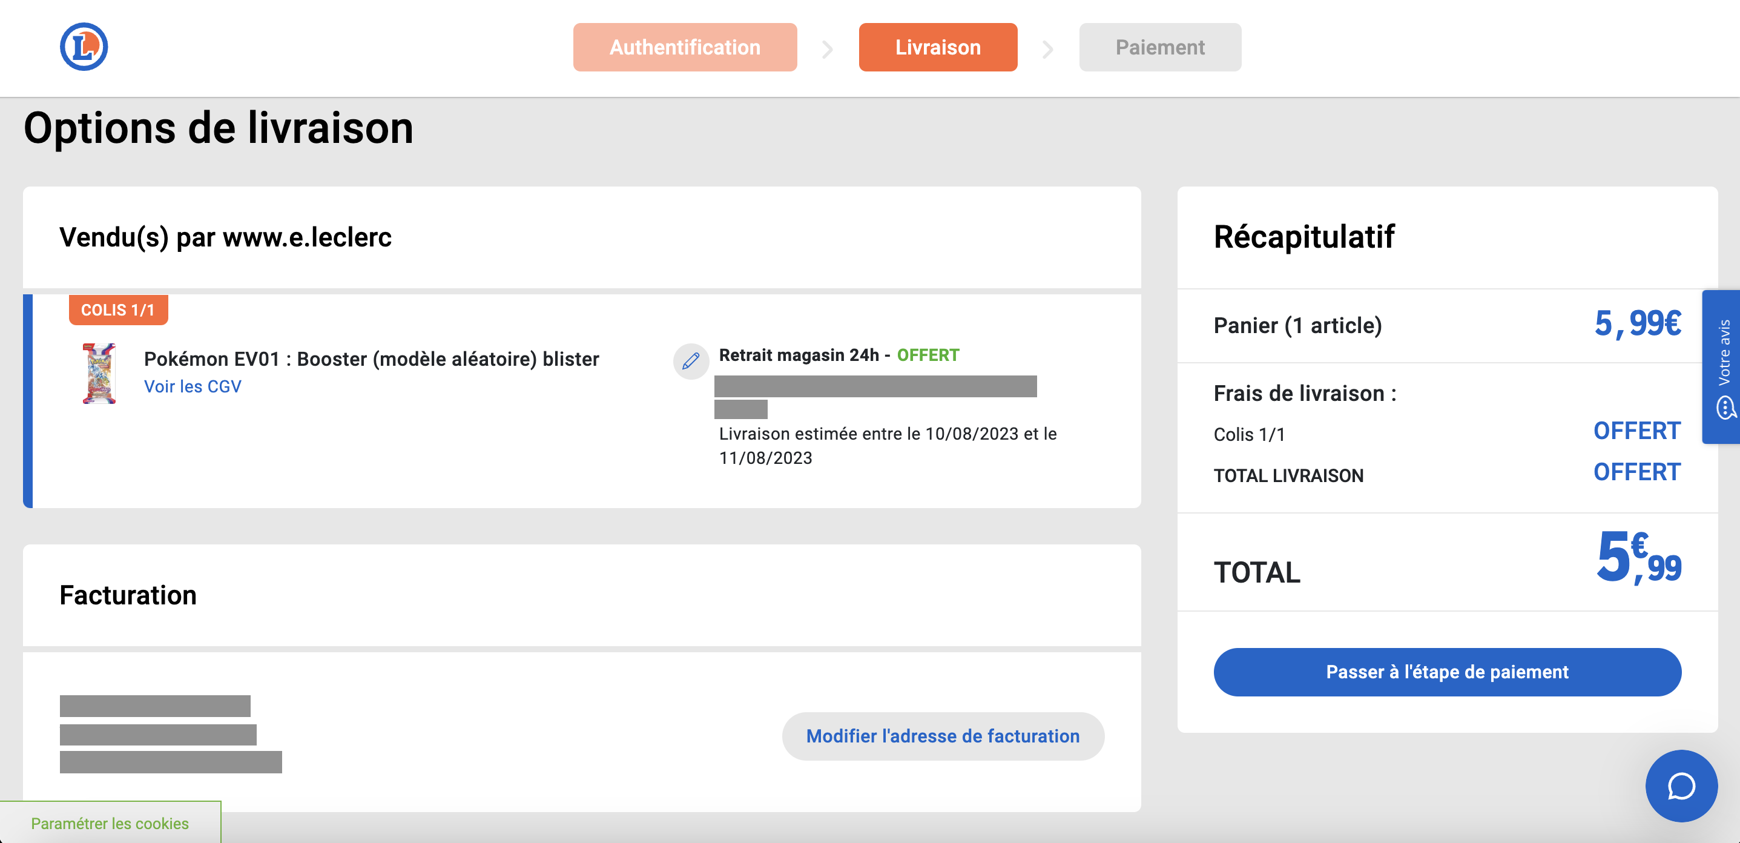
Task: Open the Votre avis feedback tab
Action: pyautogui.click(x=1722, y=367)
